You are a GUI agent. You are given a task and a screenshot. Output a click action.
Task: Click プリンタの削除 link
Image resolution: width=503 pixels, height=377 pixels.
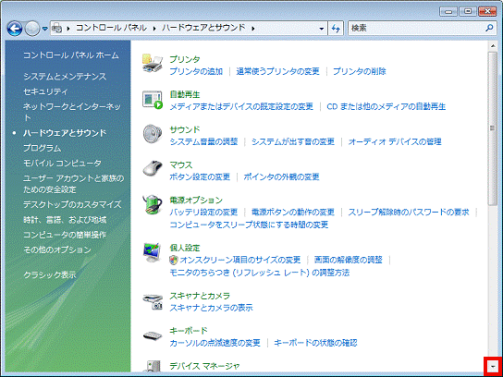click(360, 71)
